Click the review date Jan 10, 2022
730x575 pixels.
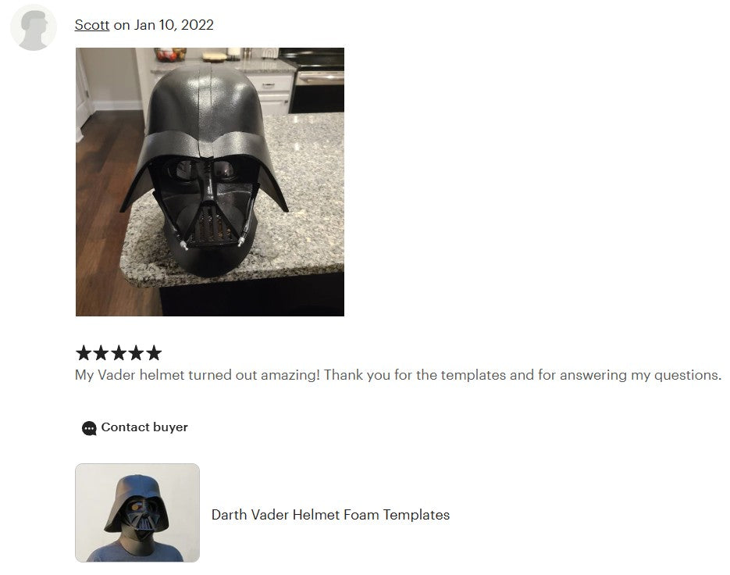pos(173,25)
